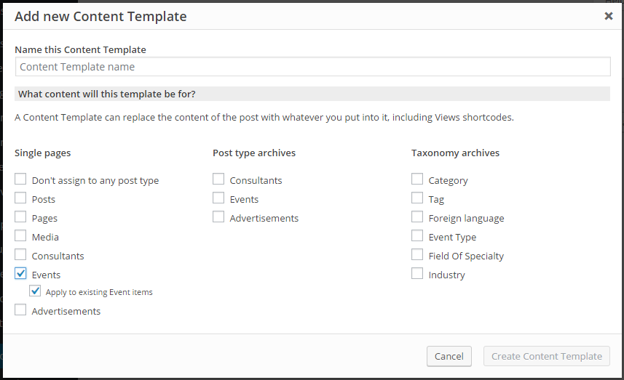Tick Events under Post type archives
624x380 pixels.
[x=218, y=198]
